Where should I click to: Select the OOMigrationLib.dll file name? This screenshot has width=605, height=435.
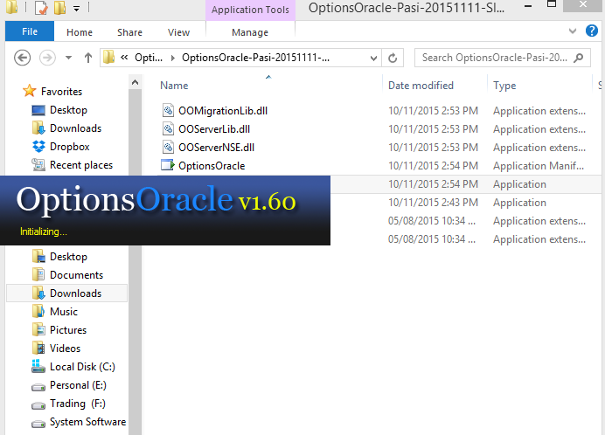click(x=223, y=111)
